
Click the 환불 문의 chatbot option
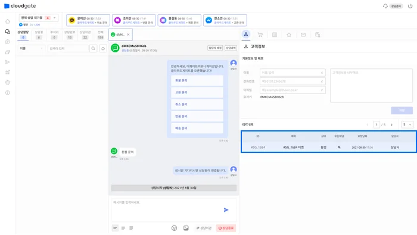(197, 80)
